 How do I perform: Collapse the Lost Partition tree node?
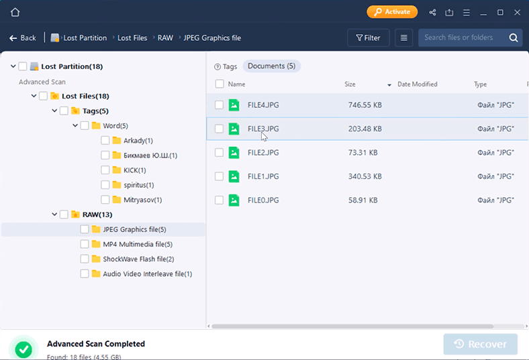coord(13,66)
